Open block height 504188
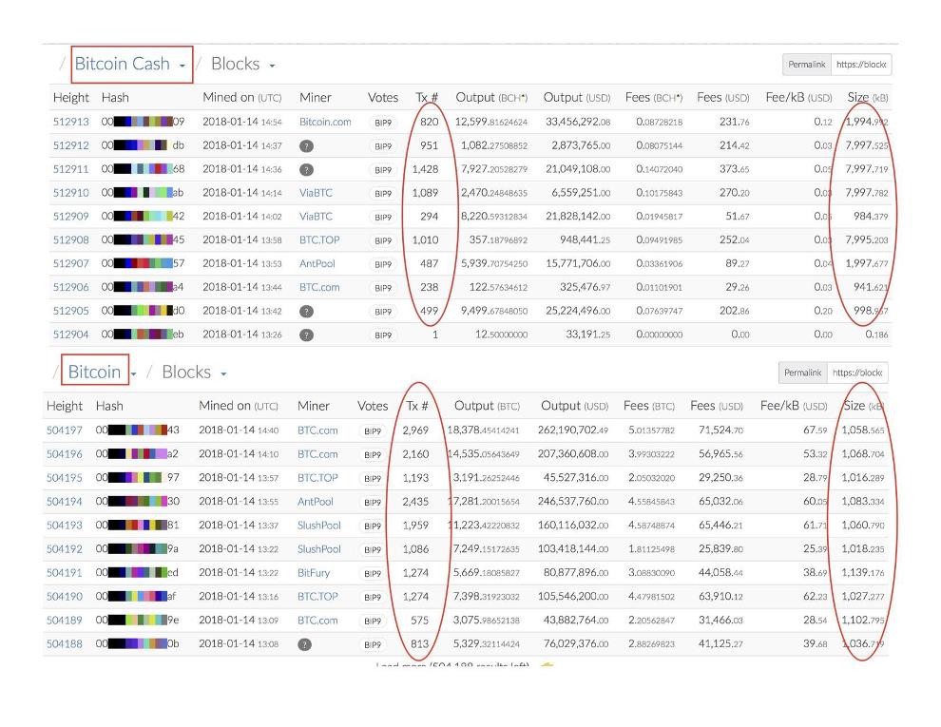941x727 pixels. [x=65, y=643]
